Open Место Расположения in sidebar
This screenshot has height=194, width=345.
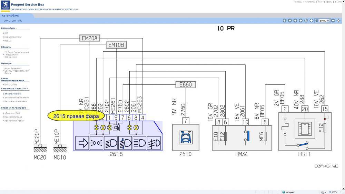(x=15, y=101)
